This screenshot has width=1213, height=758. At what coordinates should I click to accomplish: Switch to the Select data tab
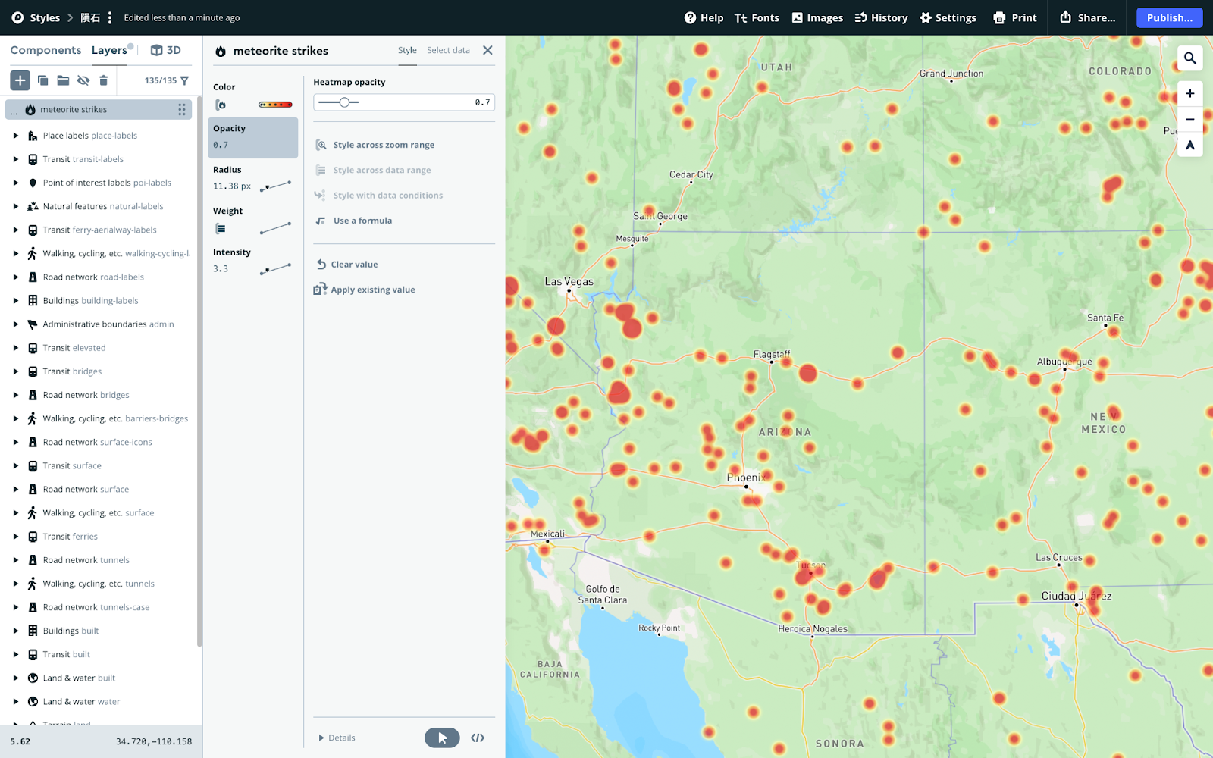click(x=448, y=50)
